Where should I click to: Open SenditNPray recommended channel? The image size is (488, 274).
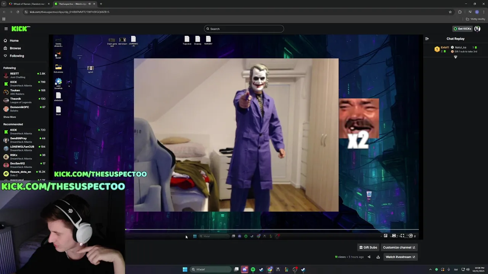[x=24, y=140]
